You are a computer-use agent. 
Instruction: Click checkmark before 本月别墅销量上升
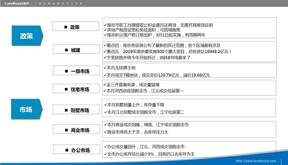(x=105, y=105)
